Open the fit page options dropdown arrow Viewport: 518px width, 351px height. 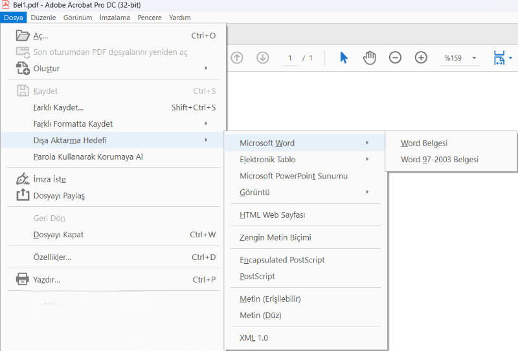click(x=511, y=58)
